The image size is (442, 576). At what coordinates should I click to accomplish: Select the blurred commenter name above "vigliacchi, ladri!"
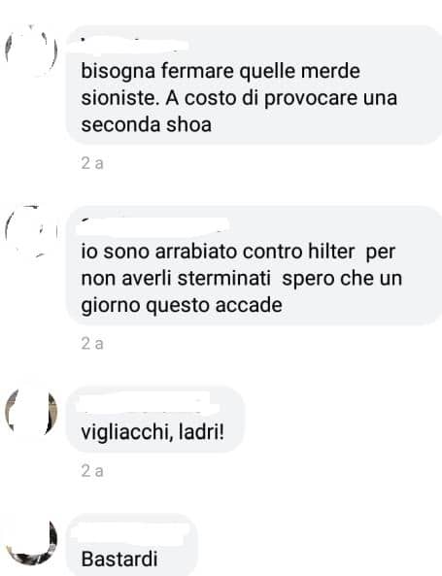(149, 404)
